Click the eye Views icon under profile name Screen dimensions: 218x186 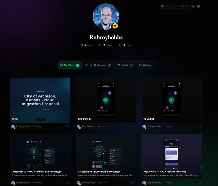[x=100, y=45]
